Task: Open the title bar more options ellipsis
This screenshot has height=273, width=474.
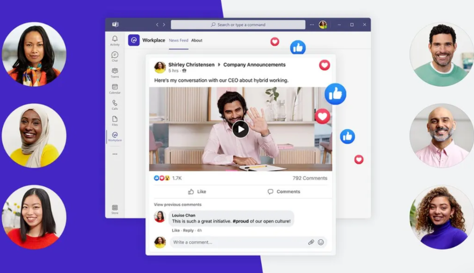Action: tap(312, 25)
